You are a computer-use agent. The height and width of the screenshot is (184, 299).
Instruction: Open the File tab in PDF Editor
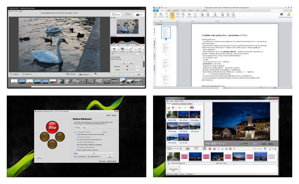pyautogui.click(x=156, y=10)
